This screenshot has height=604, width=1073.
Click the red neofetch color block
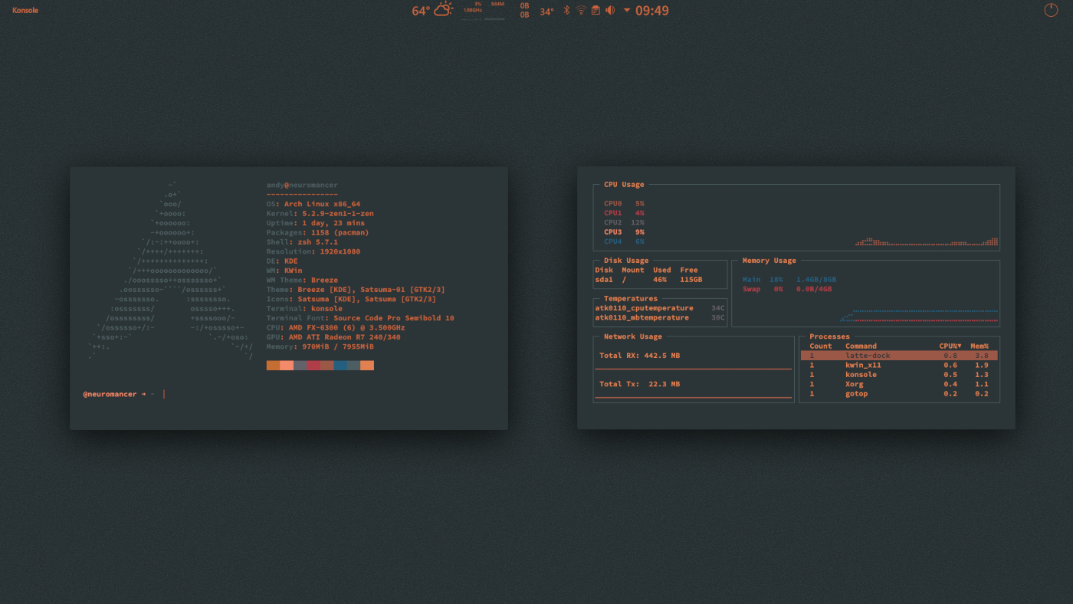tap(313, 366)
